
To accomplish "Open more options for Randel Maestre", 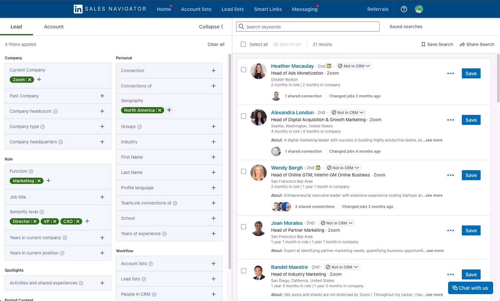I will pos(451,274).
